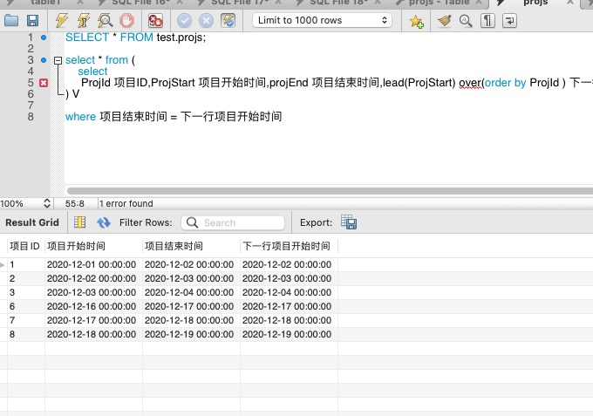The height and width of the screenshot is (416, 593).
Task: Switch to the SQL File 18 tab
Action: [338, 3]
